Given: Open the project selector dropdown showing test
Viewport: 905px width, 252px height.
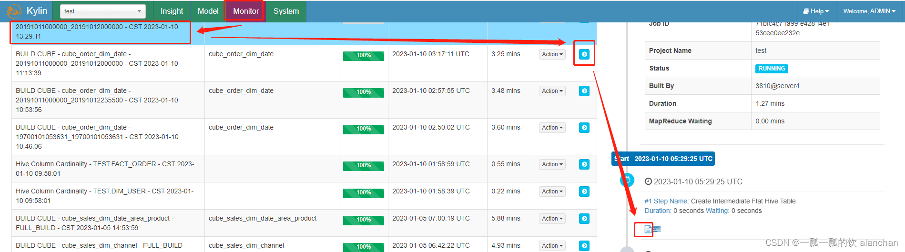Looking at the screenshot, I should 103,11.
